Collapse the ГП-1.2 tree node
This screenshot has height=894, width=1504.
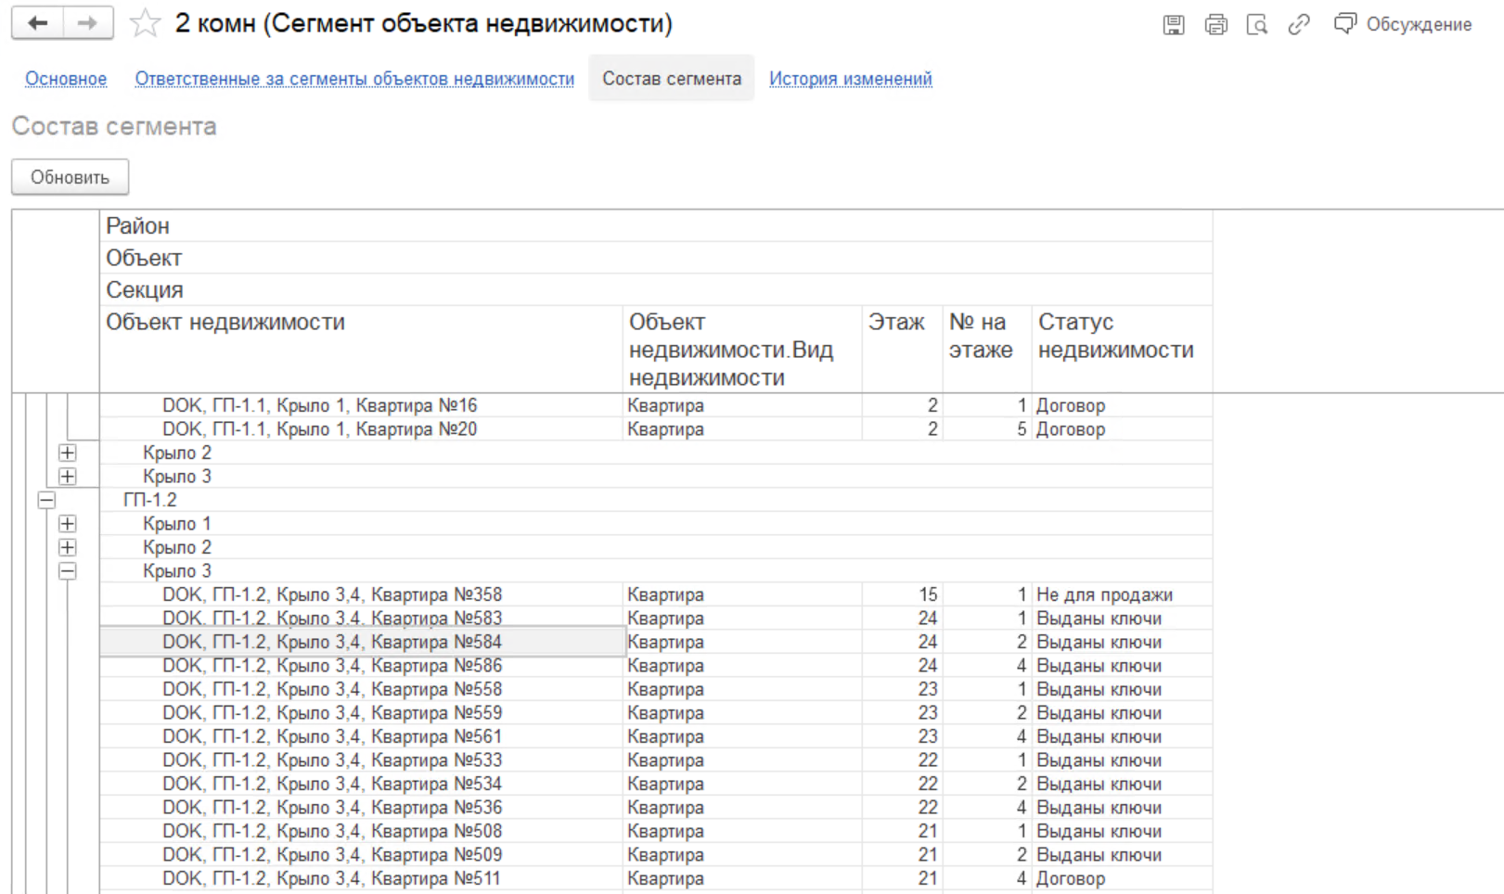(46, 500)
